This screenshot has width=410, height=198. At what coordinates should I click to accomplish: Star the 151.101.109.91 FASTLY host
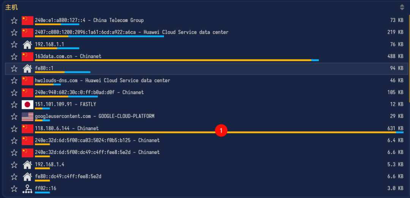click(14, 105)
